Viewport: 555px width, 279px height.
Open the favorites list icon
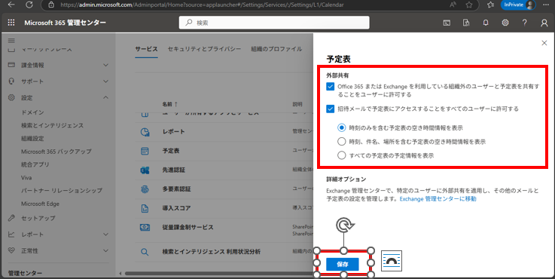pyautogui.click(x=490, y=5)
